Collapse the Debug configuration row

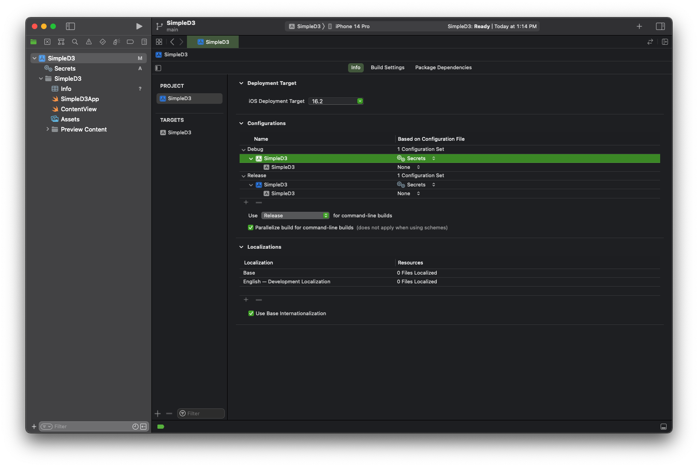(x=243, y=150)
